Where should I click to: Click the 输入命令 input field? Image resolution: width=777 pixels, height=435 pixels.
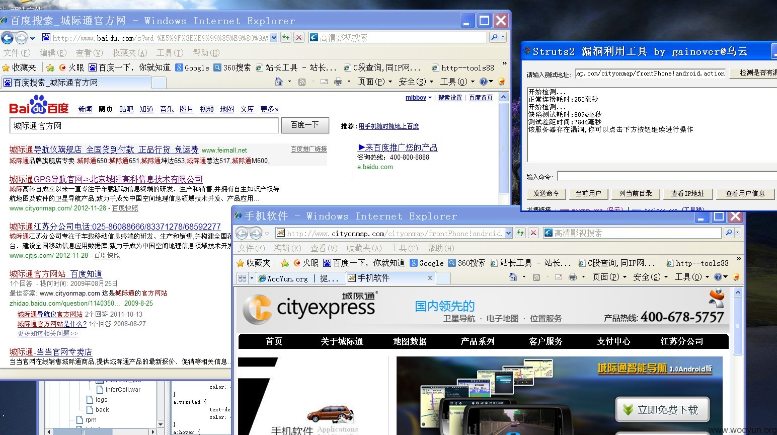pos(667,176)
